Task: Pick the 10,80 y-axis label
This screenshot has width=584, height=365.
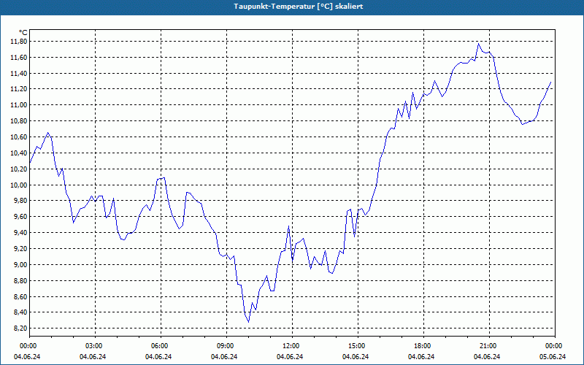Action: (x=19, y=121)
